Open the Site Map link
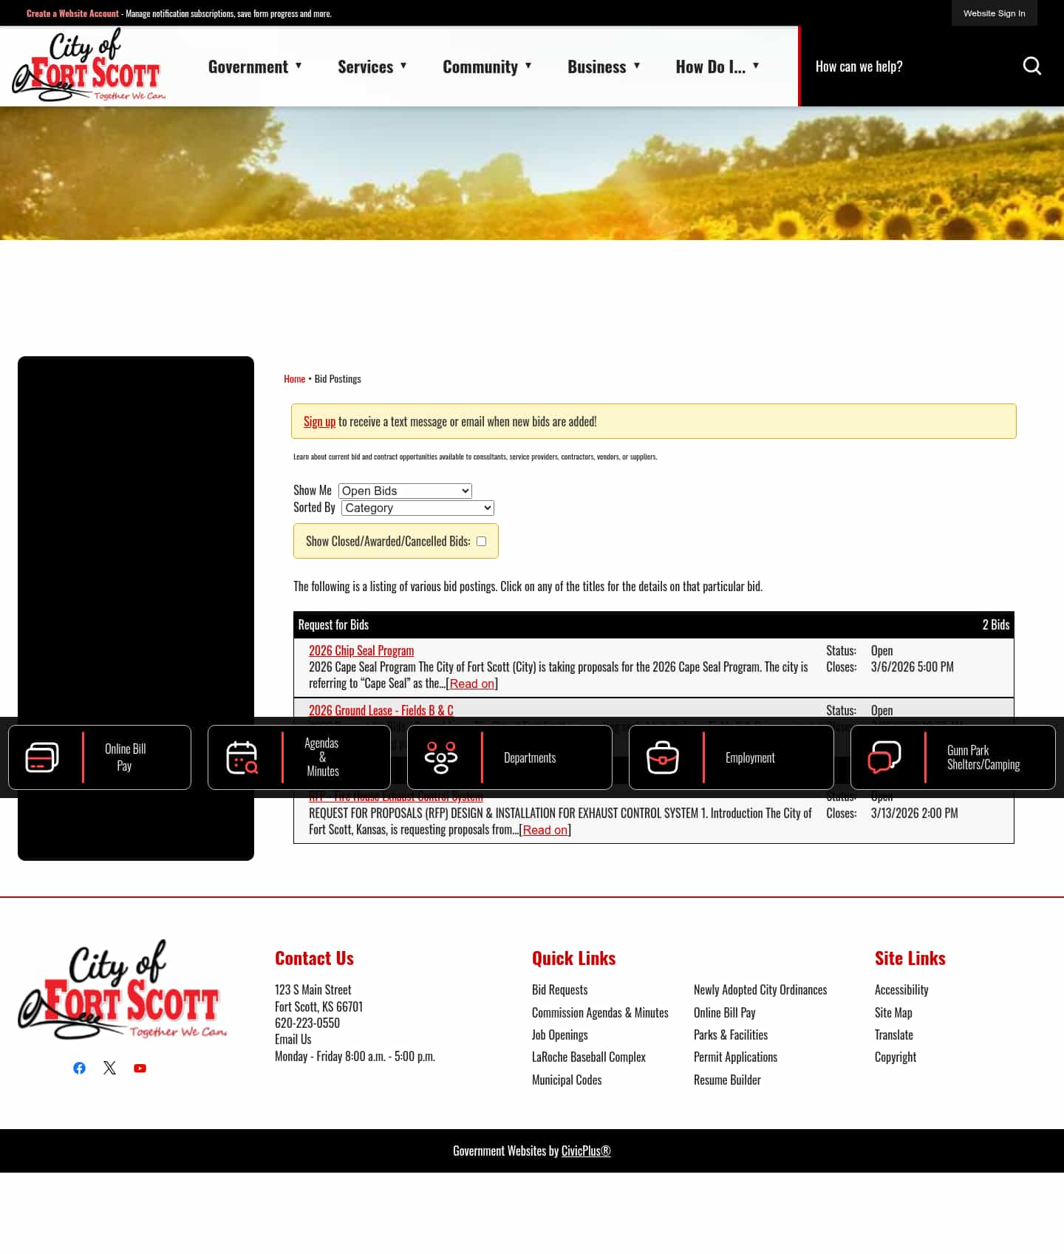The width and height of the screenshot is (1064, 1254). coord(893,1012)
